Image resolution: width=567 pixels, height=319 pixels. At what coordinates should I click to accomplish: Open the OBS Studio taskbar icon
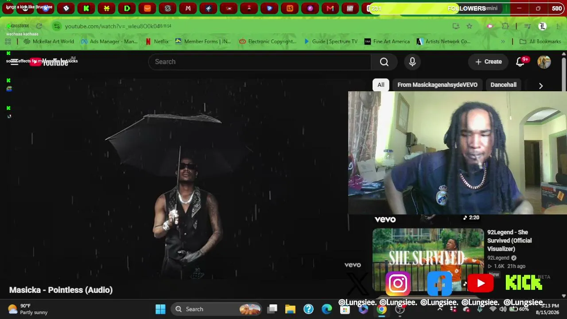tap(400, 309)
